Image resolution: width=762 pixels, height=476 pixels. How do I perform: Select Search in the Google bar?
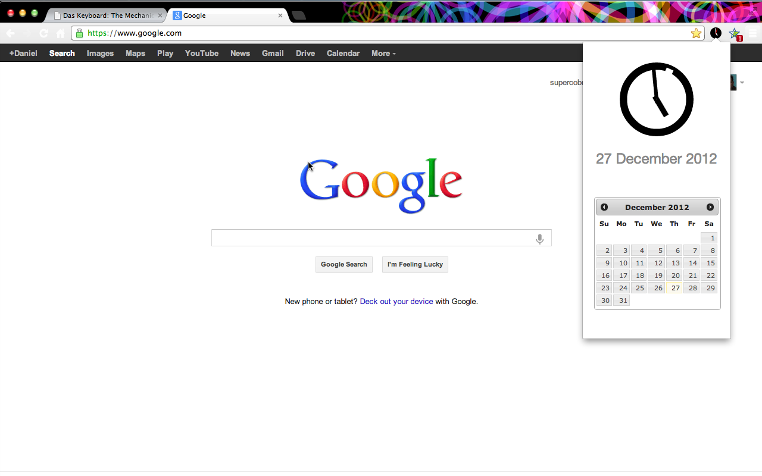click(x=62, y=53)
